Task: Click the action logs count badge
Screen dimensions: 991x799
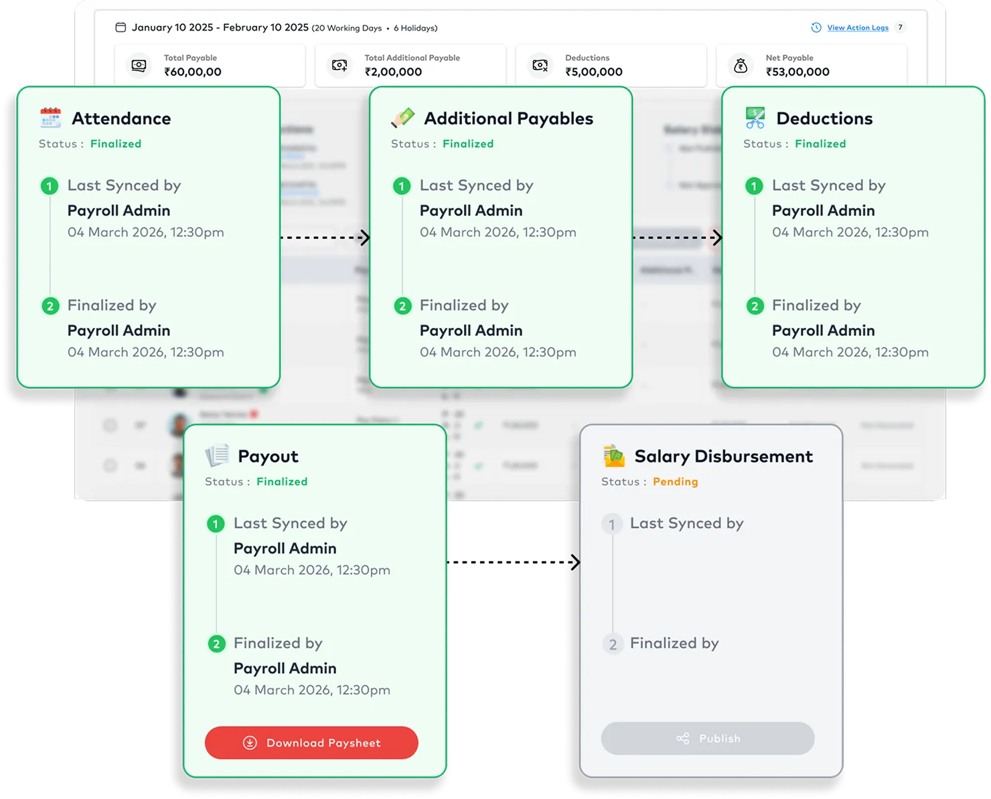Action: tap(900, 27)
